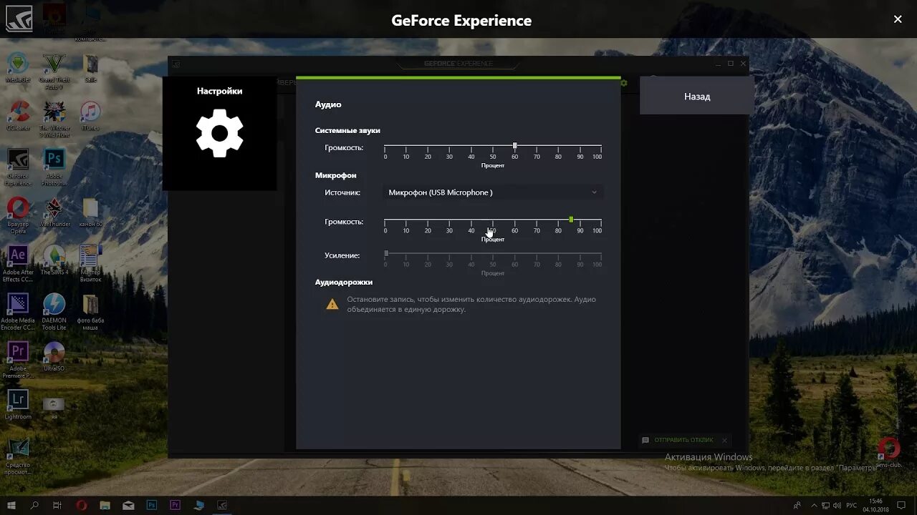Viewport: 917px width, 515px height.
Task: Open the Мастер Визиток desktop shortcut
Action: click(90, 263)
